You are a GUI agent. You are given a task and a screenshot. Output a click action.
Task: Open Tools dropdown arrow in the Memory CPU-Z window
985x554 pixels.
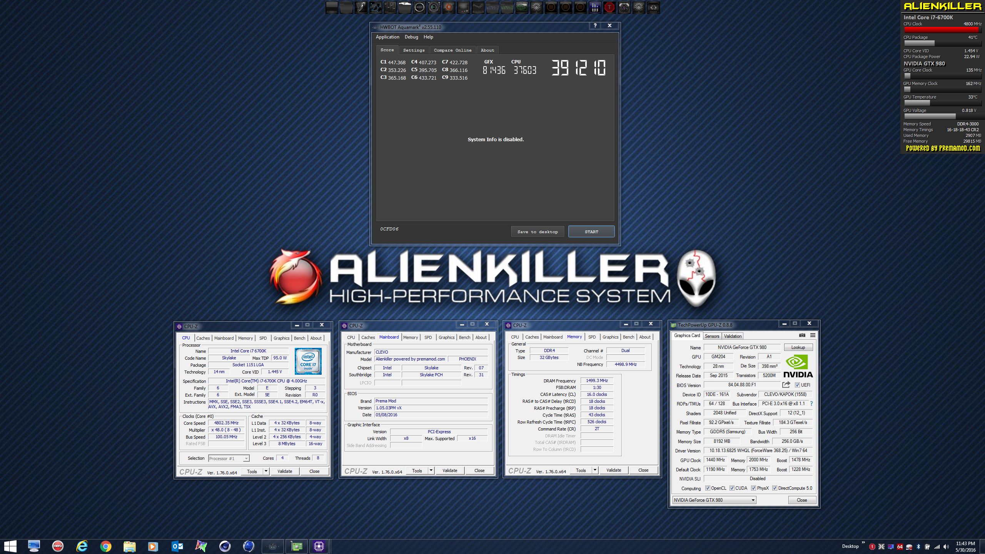pos(595,470)
